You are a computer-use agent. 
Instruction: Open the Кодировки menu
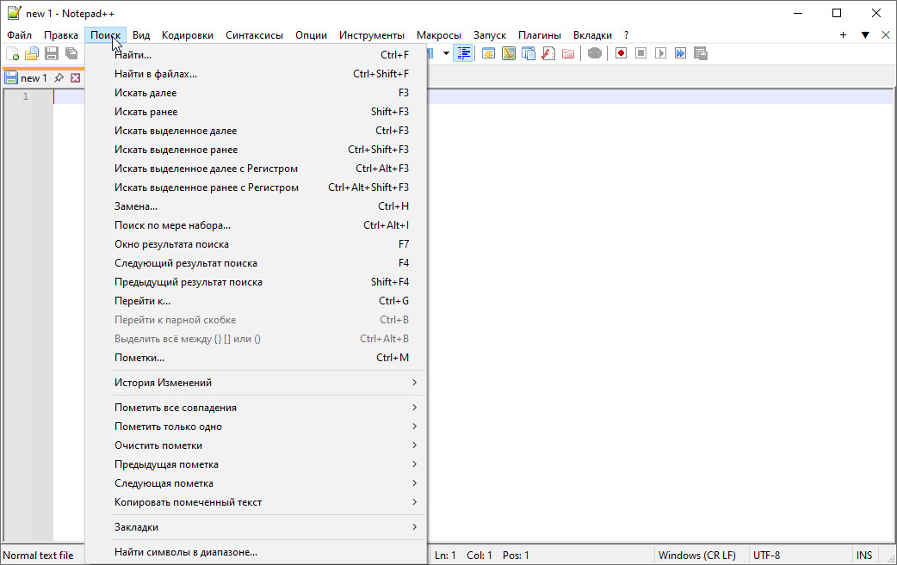tap(188, 35)
